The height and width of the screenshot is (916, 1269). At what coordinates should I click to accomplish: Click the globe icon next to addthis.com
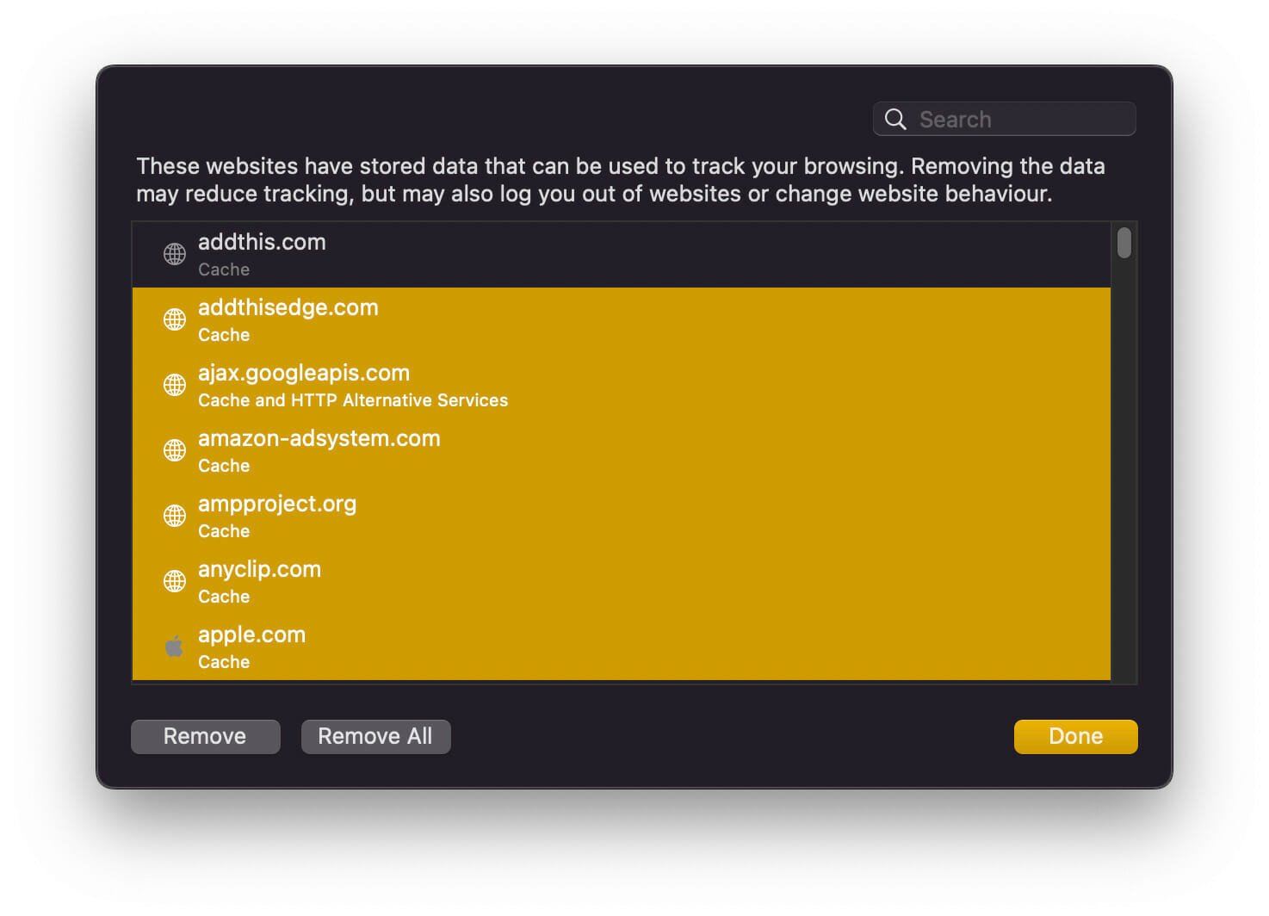(175, 254)
